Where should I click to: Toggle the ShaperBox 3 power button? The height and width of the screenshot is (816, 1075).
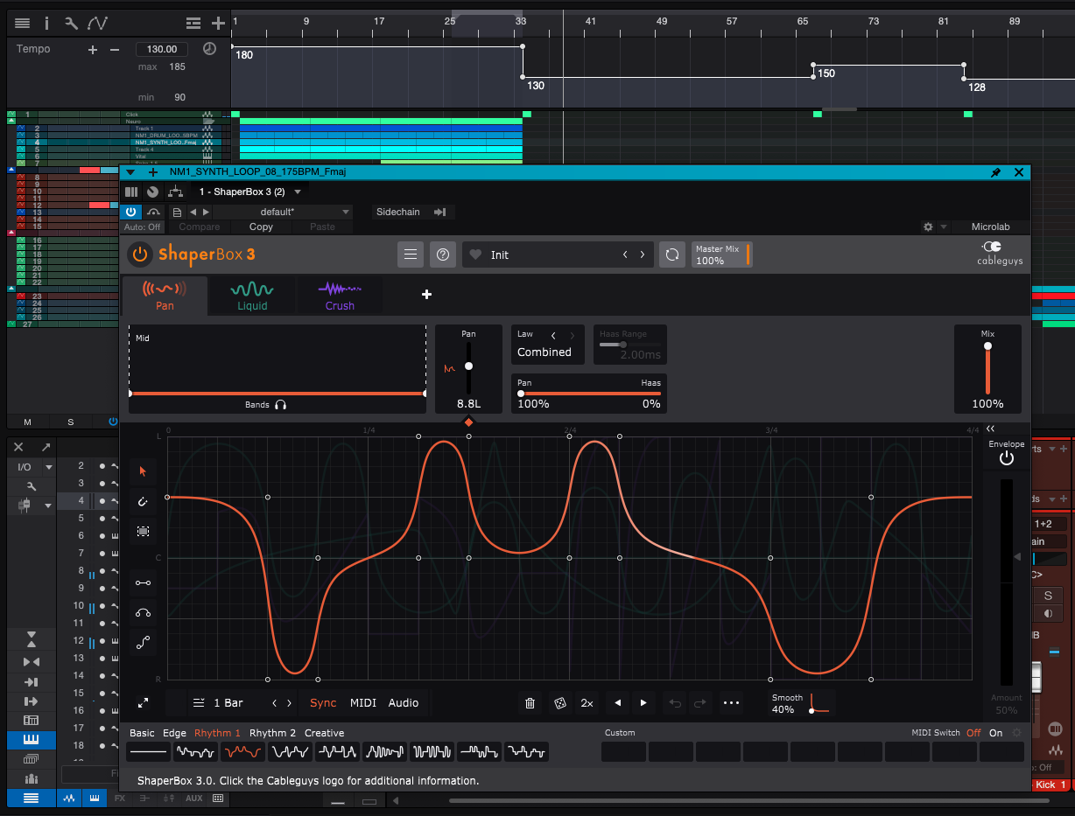coord(139,255)
